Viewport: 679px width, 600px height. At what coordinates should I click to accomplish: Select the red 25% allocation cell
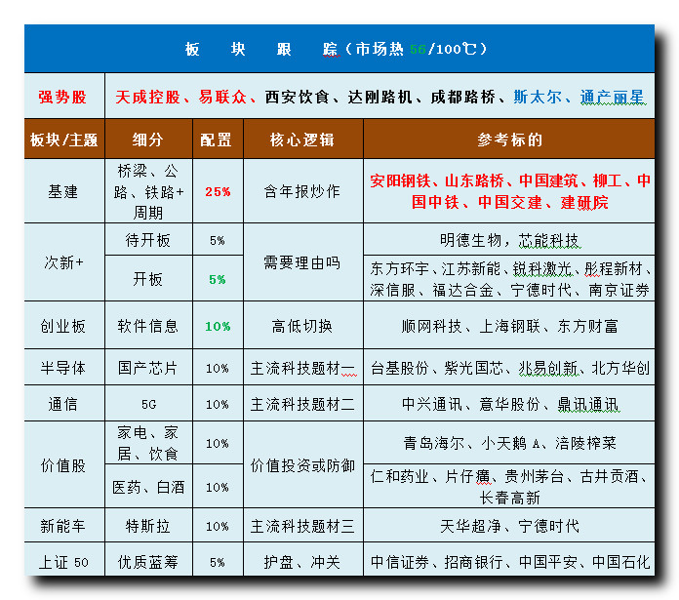point(217,191)
